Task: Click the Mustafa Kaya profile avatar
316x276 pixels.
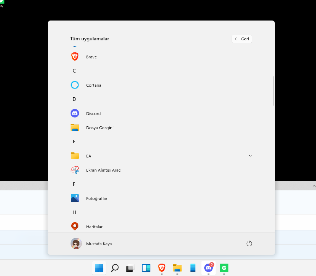Action: [x=76, y=244]
